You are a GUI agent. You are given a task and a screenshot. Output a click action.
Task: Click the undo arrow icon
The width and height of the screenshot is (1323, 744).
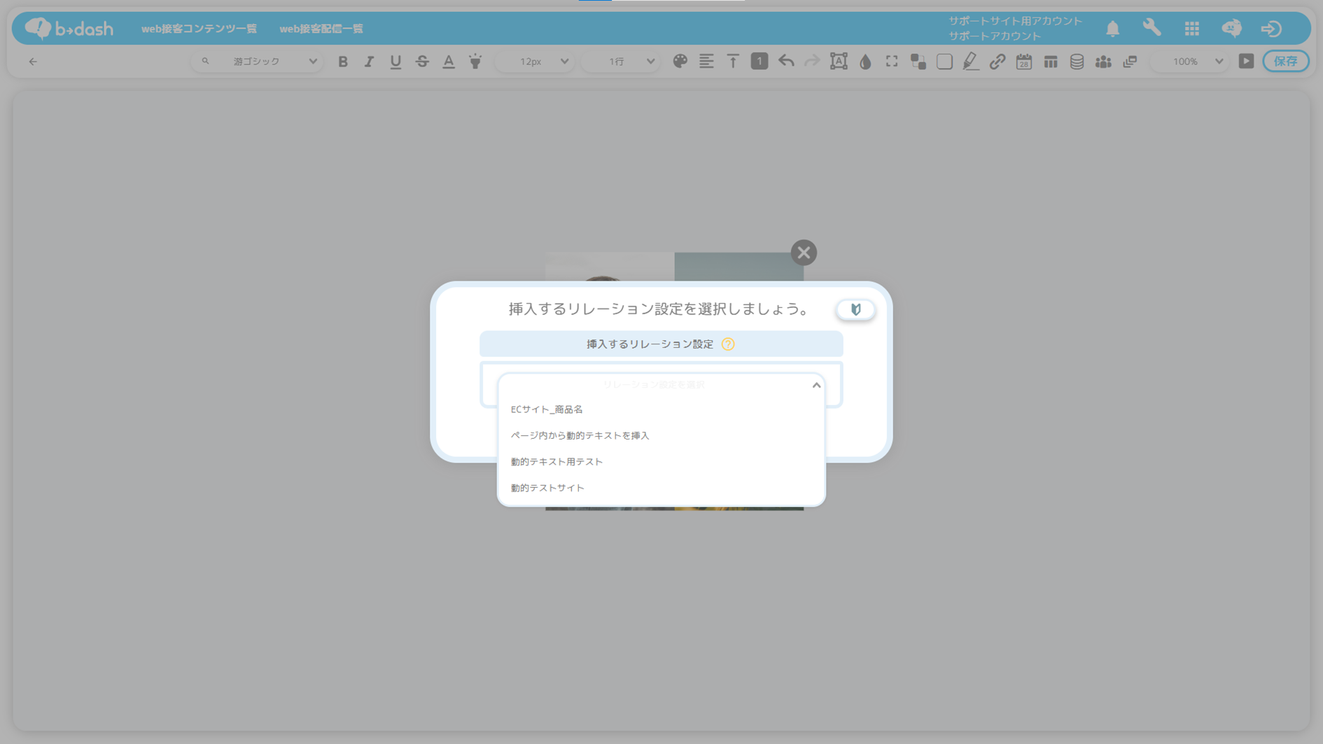pyautogui.click(x=786, y=62)
